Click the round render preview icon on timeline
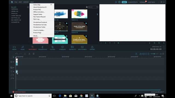This screenshot has height=98, width=175. [136, 54]
